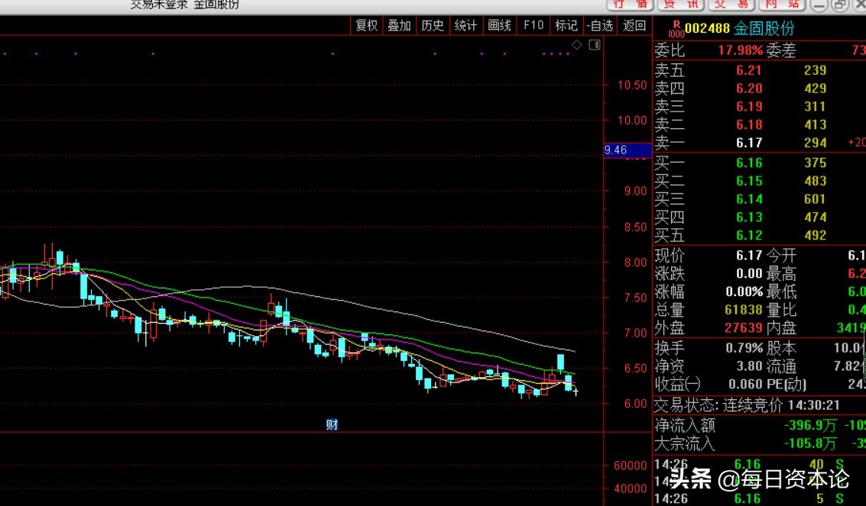Image resolution: width=866 pixels, height=506 pixels.
Task: Click the 返回 back button
Action: pos(634,25)
